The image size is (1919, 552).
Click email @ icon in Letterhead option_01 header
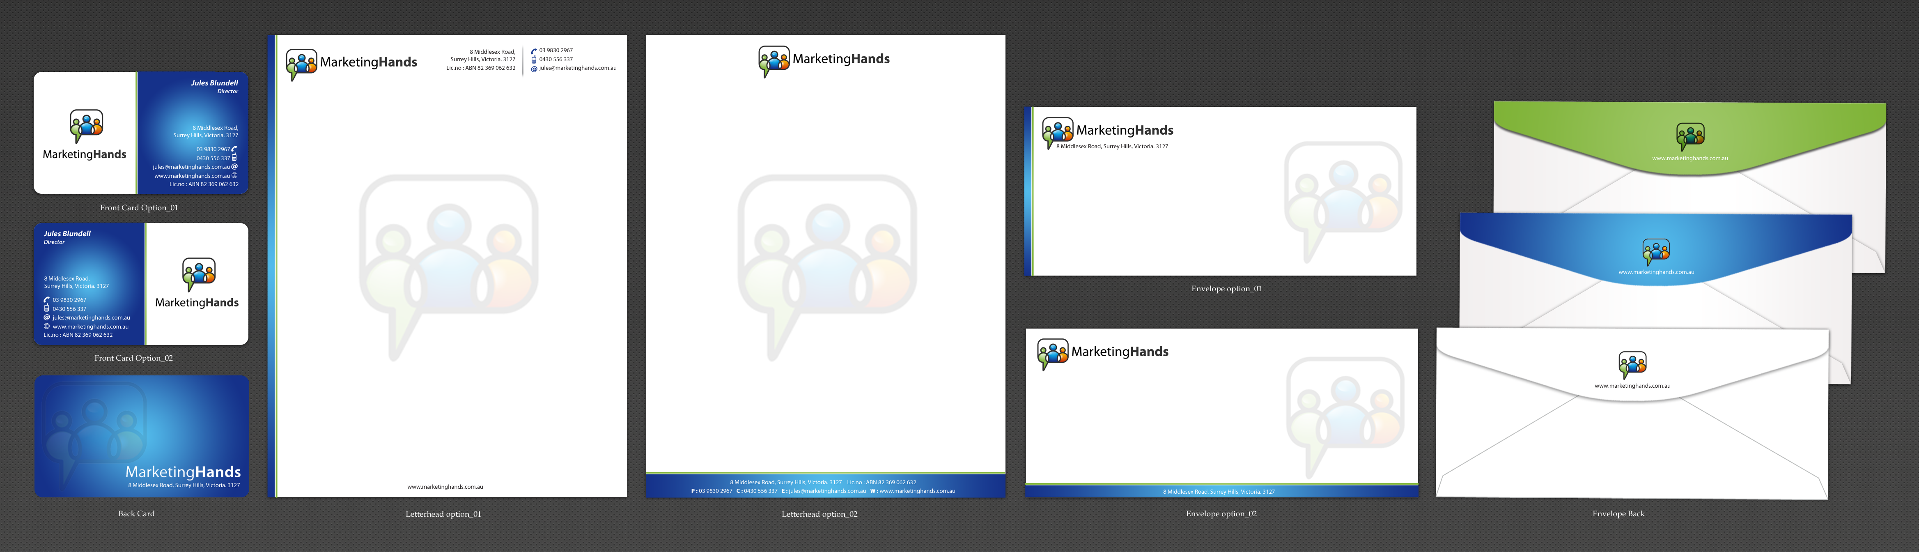[533, 69]
